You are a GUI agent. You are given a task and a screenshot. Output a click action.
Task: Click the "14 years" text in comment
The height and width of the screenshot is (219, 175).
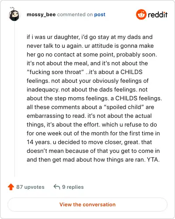(38, 142)
